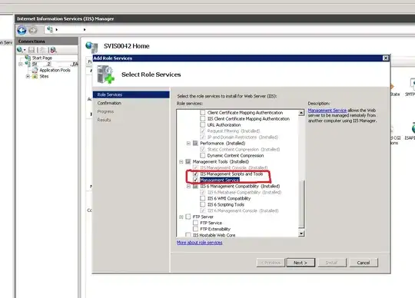Select the server node in Connections tree

click(55, 64)
